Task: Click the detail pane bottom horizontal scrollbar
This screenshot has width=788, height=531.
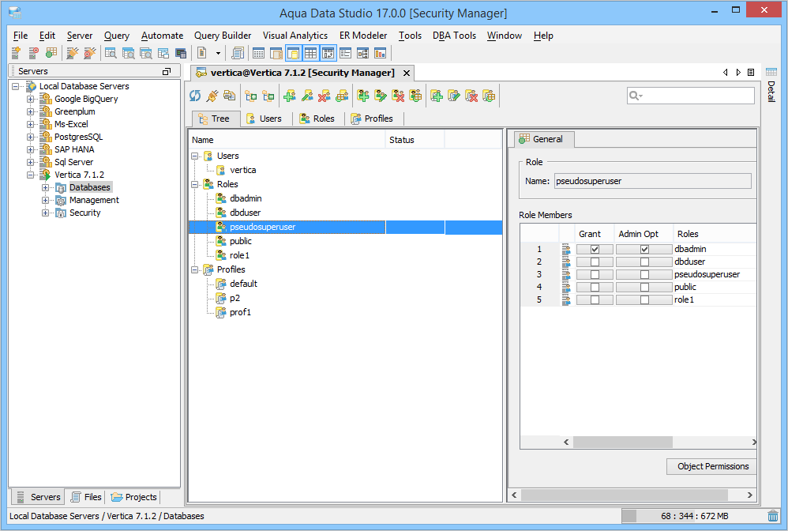Action: [x=632, y=495]
